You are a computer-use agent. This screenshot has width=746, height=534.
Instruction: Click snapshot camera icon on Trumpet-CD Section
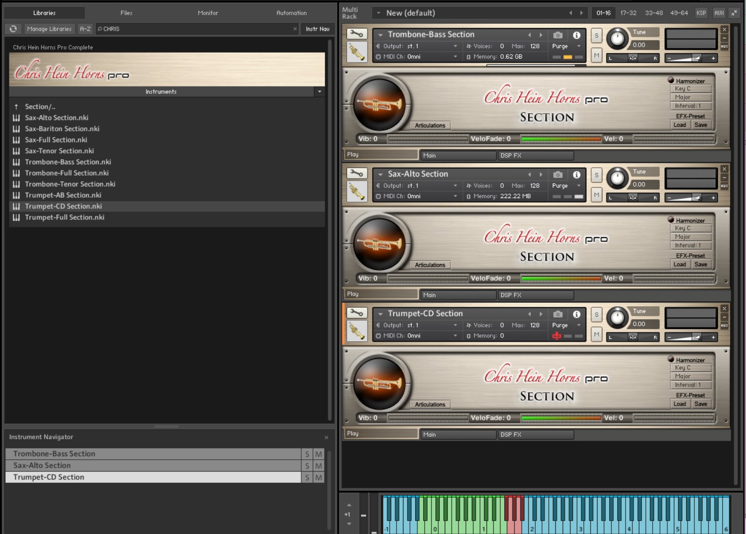[x=558, y=314]
